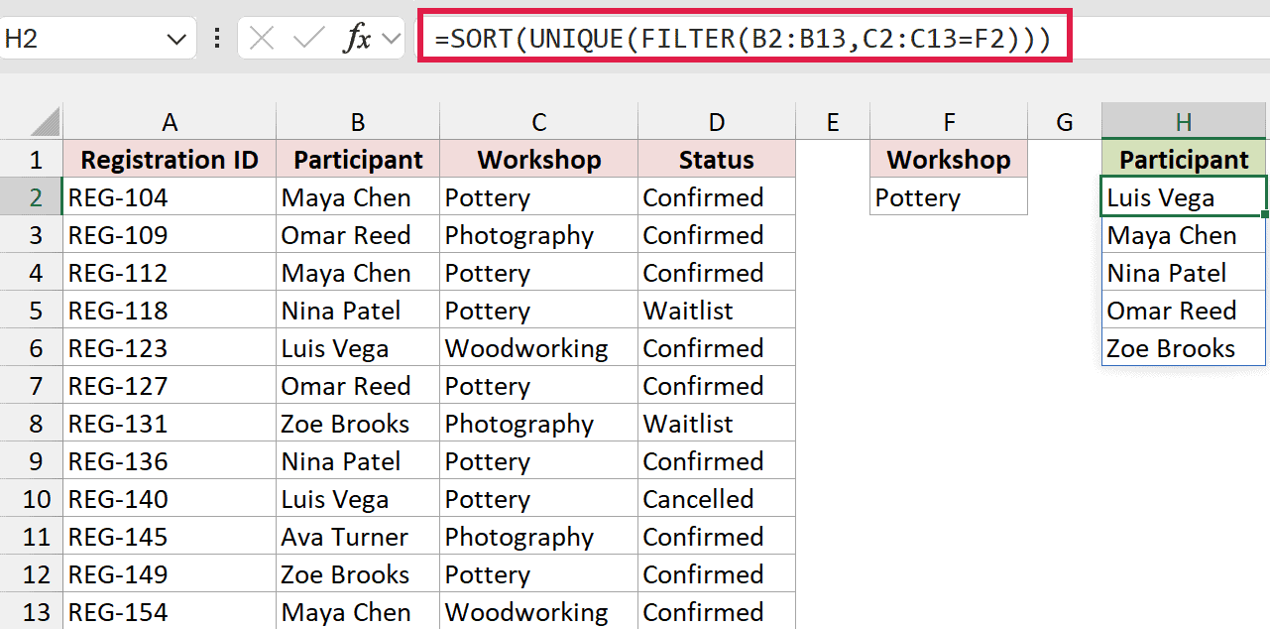The width and height of the screenshot is (1270, 629).
Task: Select cell F2 containing Pottery
Action: [949, 197]
